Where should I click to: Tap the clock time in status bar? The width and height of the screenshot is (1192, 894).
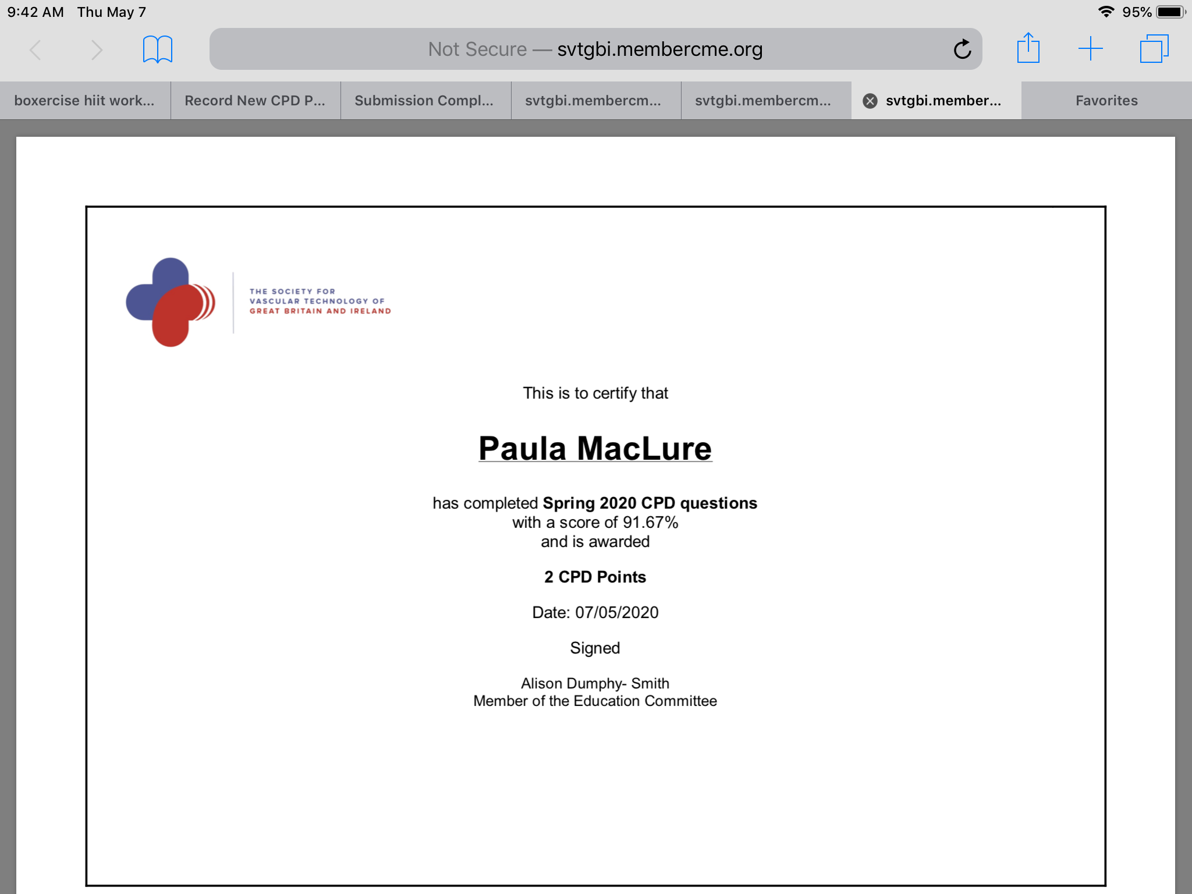coord(36,12)
